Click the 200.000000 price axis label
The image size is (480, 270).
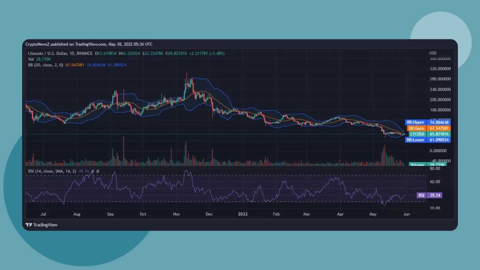(440, 100)
